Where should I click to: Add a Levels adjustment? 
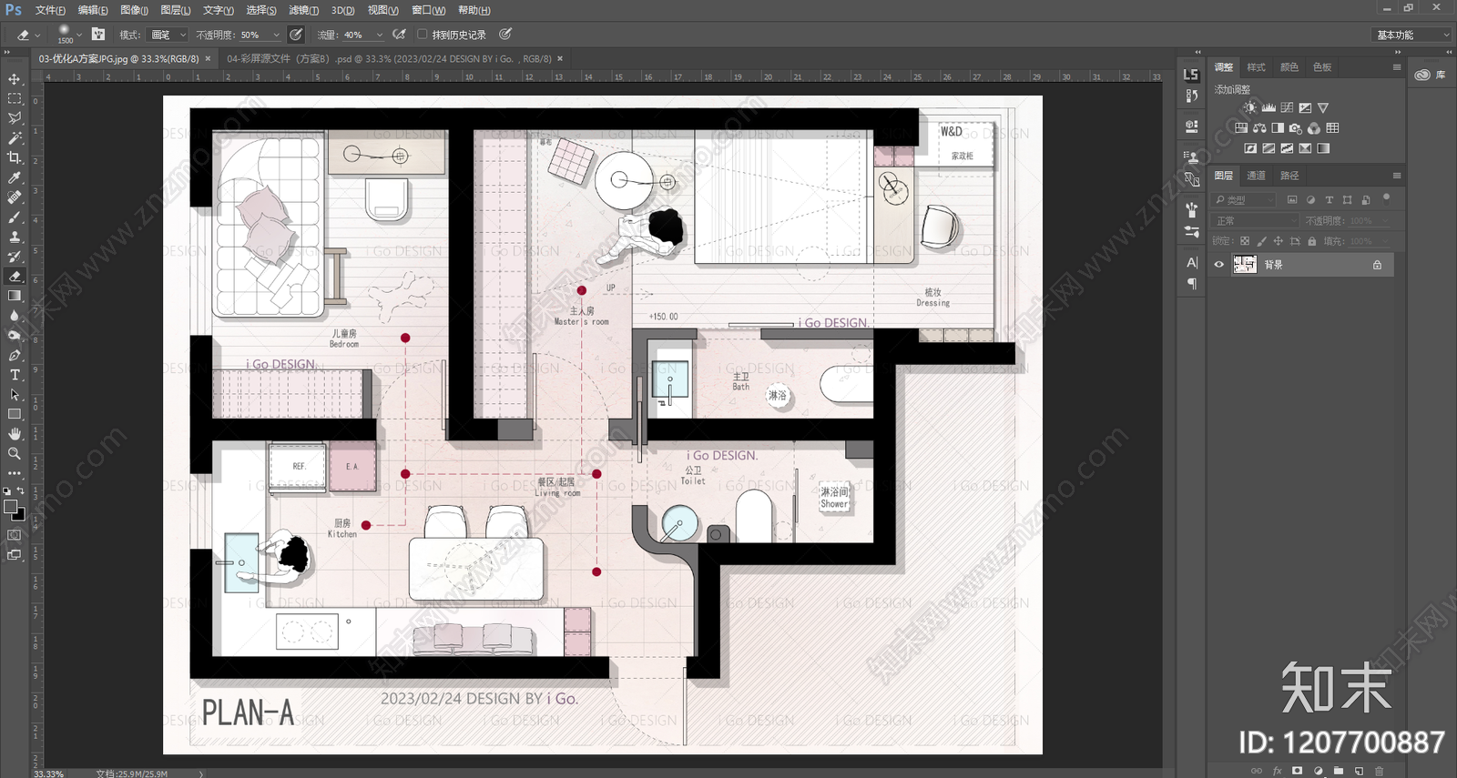[1269, 107]
